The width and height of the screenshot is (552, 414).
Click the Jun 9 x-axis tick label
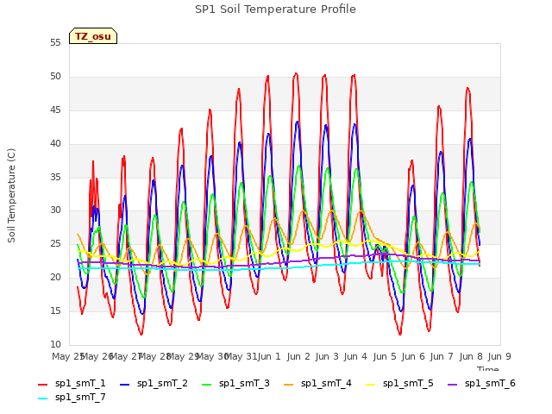tap(499, 356)
